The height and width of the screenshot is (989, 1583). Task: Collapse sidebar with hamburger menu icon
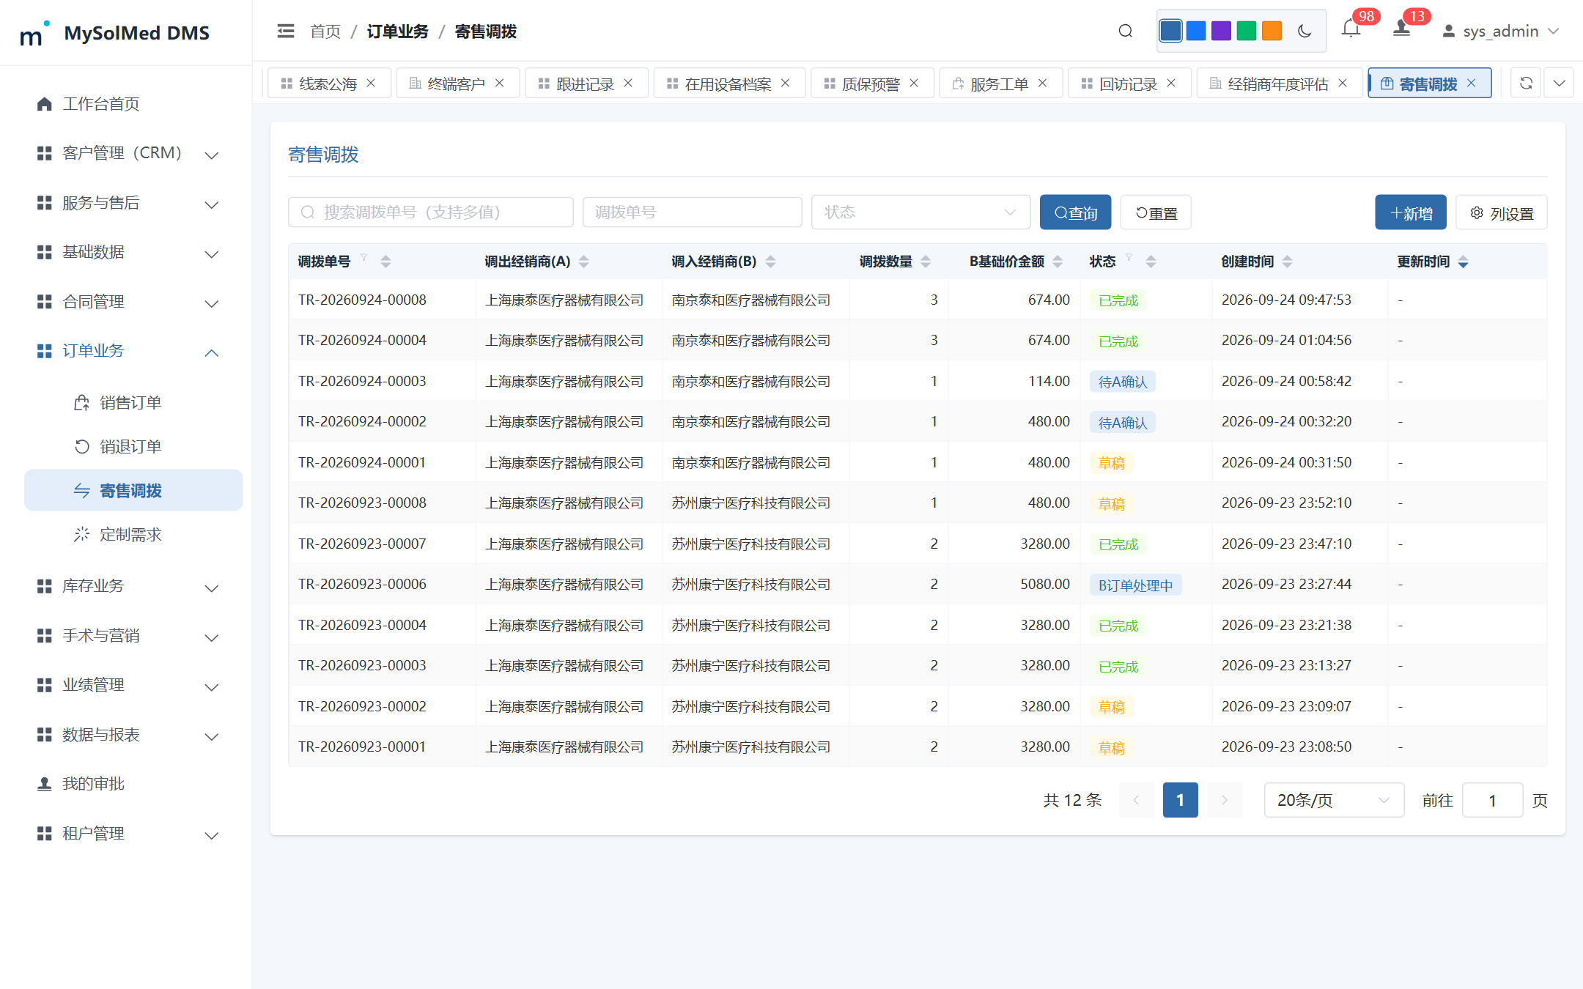coord(286,31)
